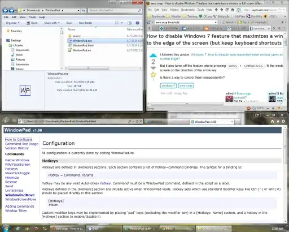Click the Windows Start button
Image resolution: width=289 pixels, height=232 pixels.
click(x=6, y=228)
